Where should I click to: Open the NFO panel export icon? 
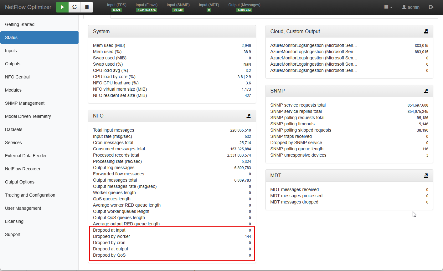[x=248, y=116]
